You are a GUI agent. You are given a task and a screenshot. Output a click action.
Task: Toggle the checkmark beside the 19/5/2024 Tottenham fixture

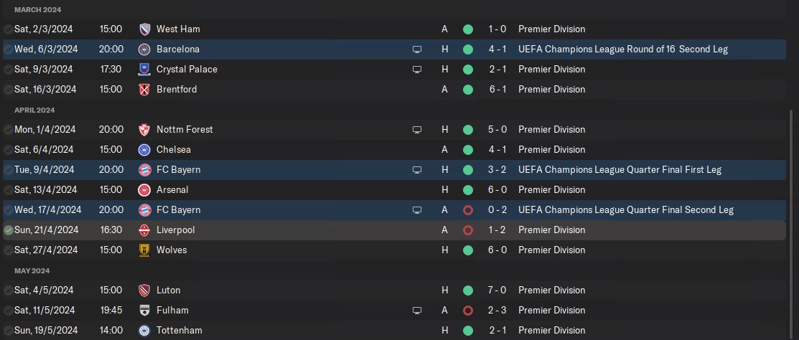(8, 331)
